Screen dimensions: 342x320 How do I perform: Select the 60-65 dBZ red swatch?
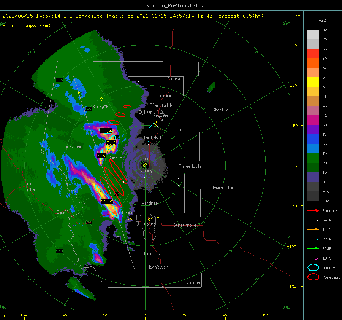[313, 53]
